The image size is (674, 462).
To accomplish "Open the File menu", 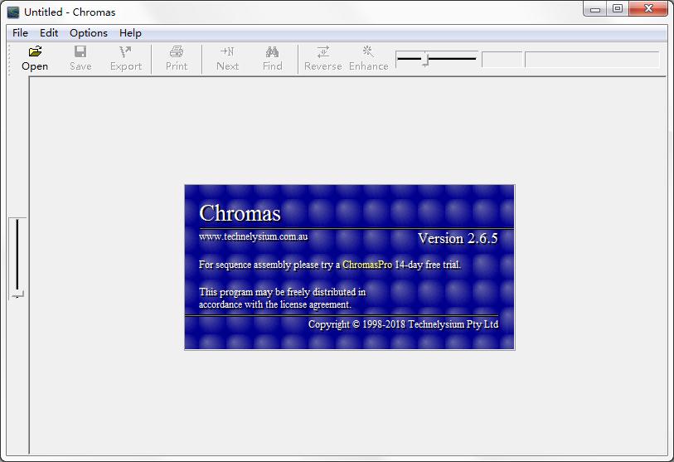I will coord(20,33).
